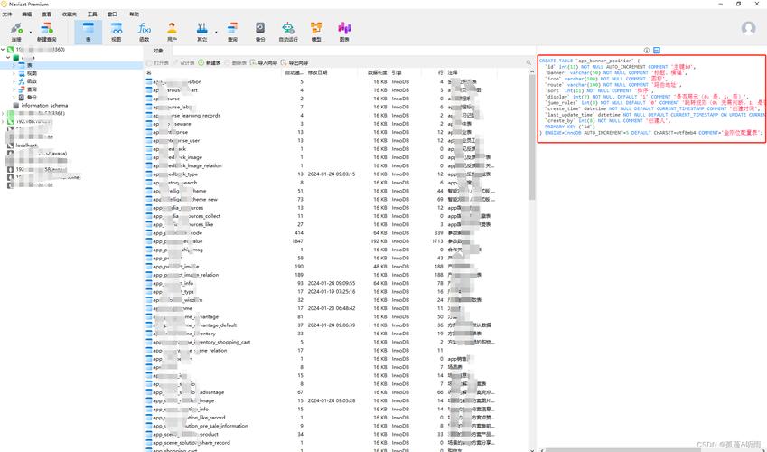Image resolution: width=767 pixels, height=452 pixels.
Task: Open the 图表 (Charts) toolbar icon
Action: (344, 32)
